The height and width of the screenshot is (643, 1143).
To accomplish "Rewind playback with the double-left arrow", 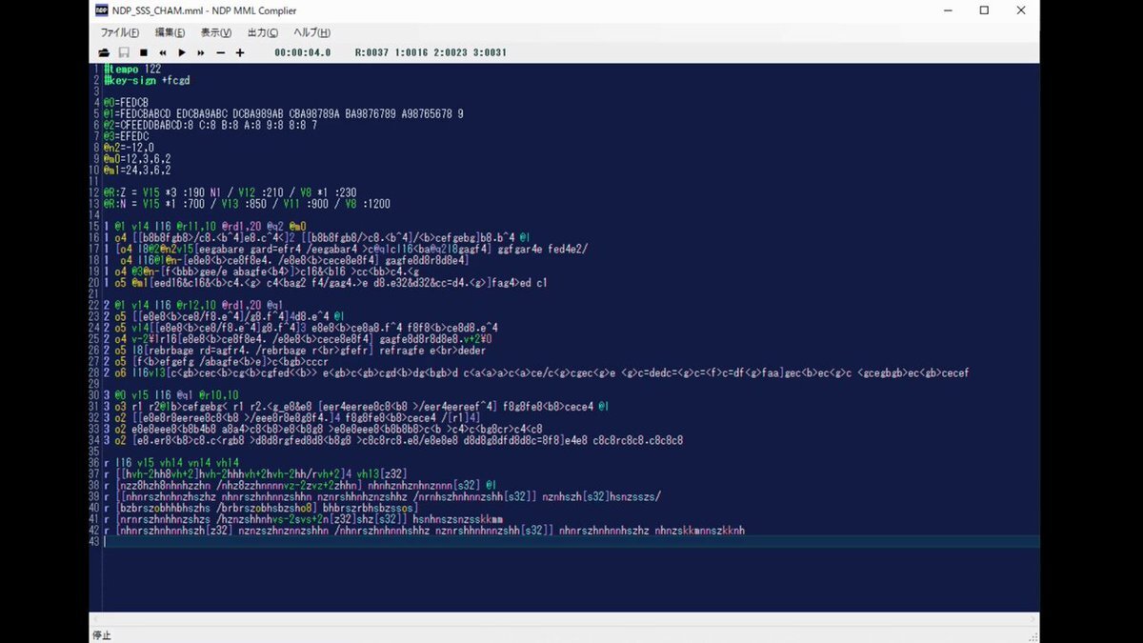I will click(x=163, y=52).
